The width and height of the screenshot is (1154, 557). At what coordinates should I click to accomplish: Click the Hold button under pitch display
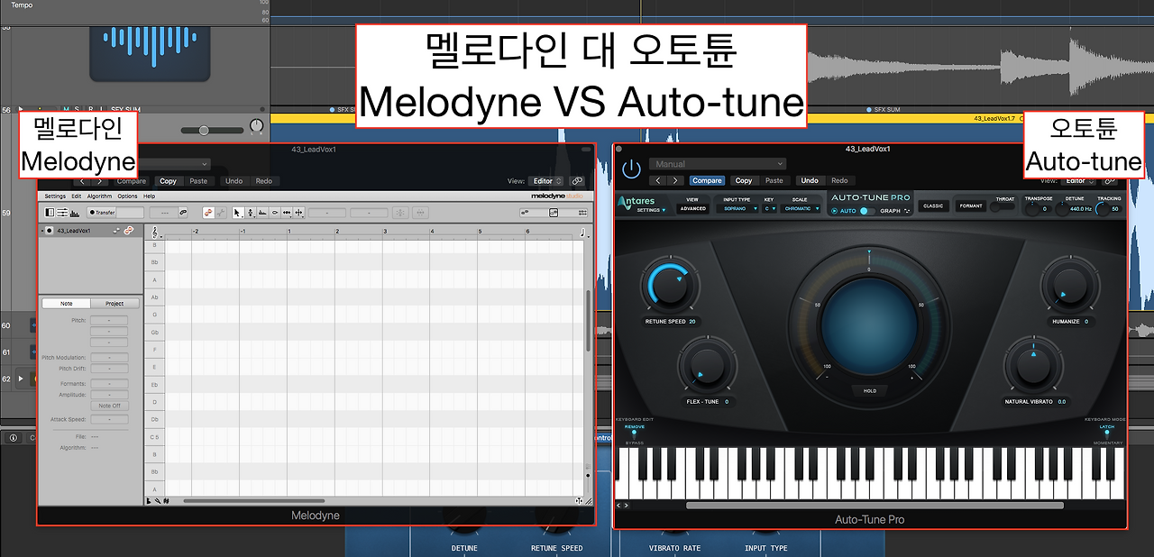pos(870,390)
